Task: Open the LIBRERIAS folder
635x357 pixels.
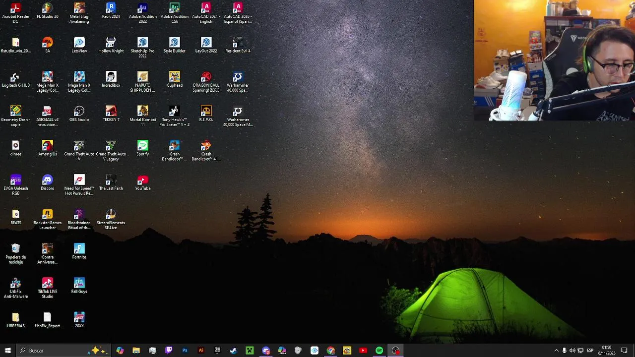Action: click(x=16, y=320)
